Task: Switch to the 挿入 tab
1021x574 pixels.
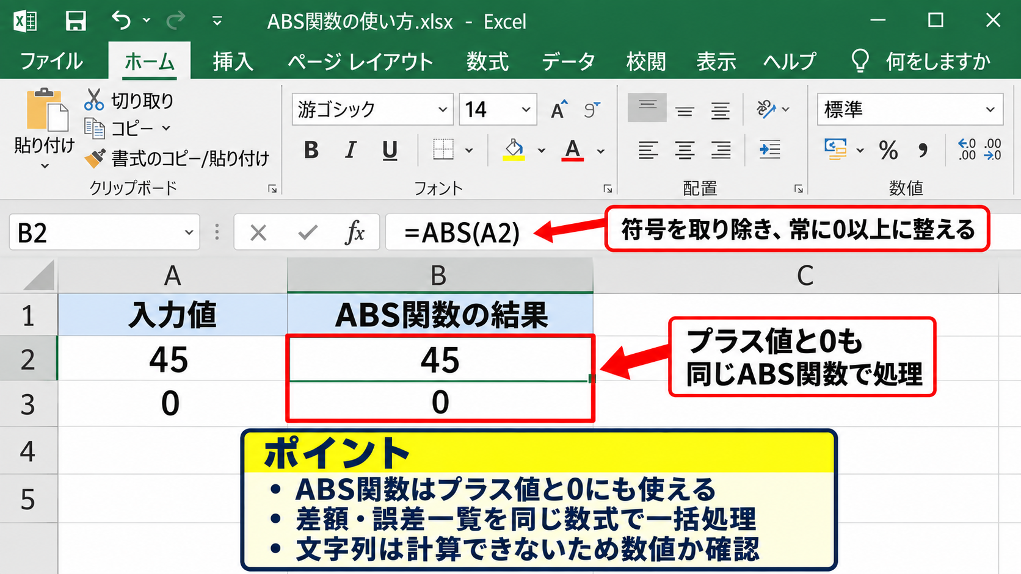Action: [233, 61]
